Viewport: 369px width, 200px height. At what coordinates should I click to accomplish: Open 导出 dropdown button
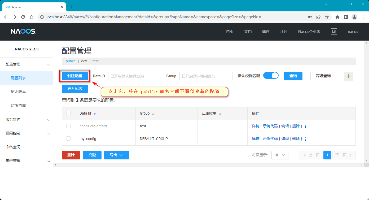pos(117,155)
